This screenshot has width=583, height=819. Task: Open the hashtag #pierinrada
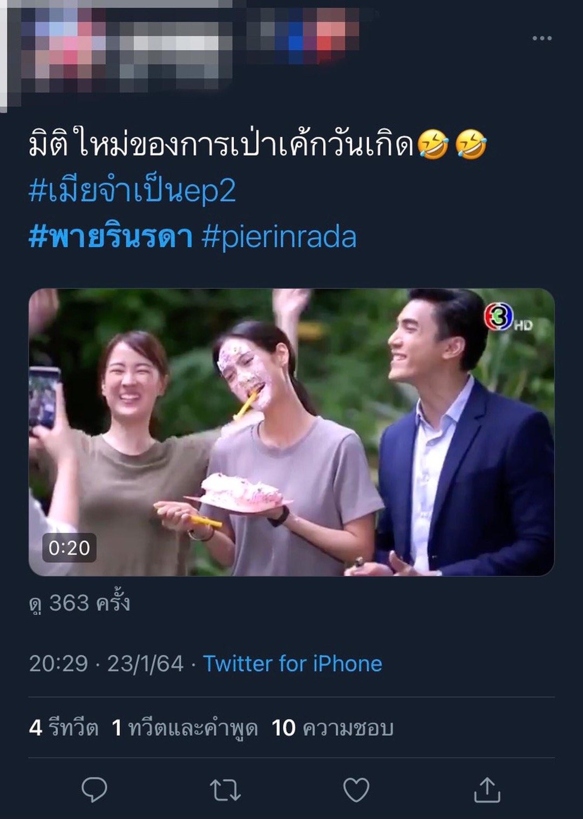(279, 237)
